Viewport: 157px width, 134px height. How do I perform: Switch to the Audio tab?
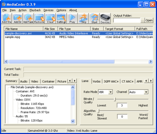click(24, 81)
